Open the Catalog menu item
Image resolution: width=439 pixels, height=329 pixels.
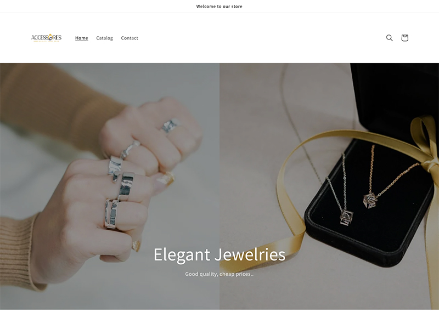click(x=104, y=38)
